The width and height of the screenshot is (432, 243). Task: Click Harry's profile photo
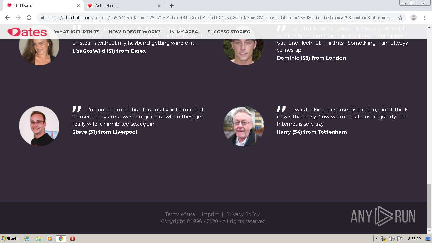coord(244,126)
